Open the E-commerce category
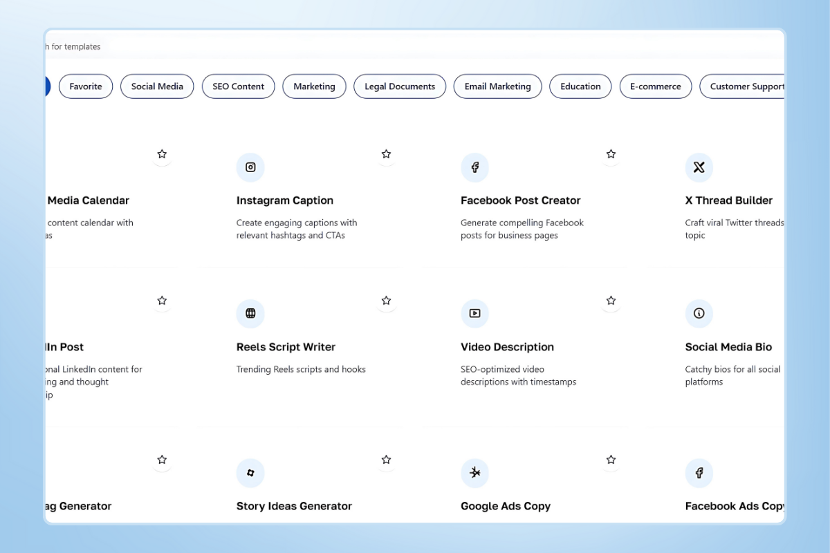The width and height of the screenshot is (830, 553). click(655, 86)
